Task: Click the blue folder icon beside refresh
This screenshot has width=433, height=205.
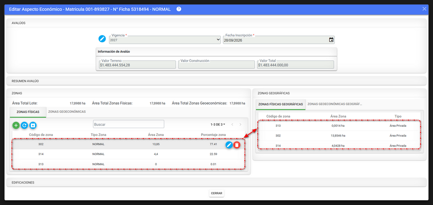Action: pyautogui.click(x=33, y=125)
